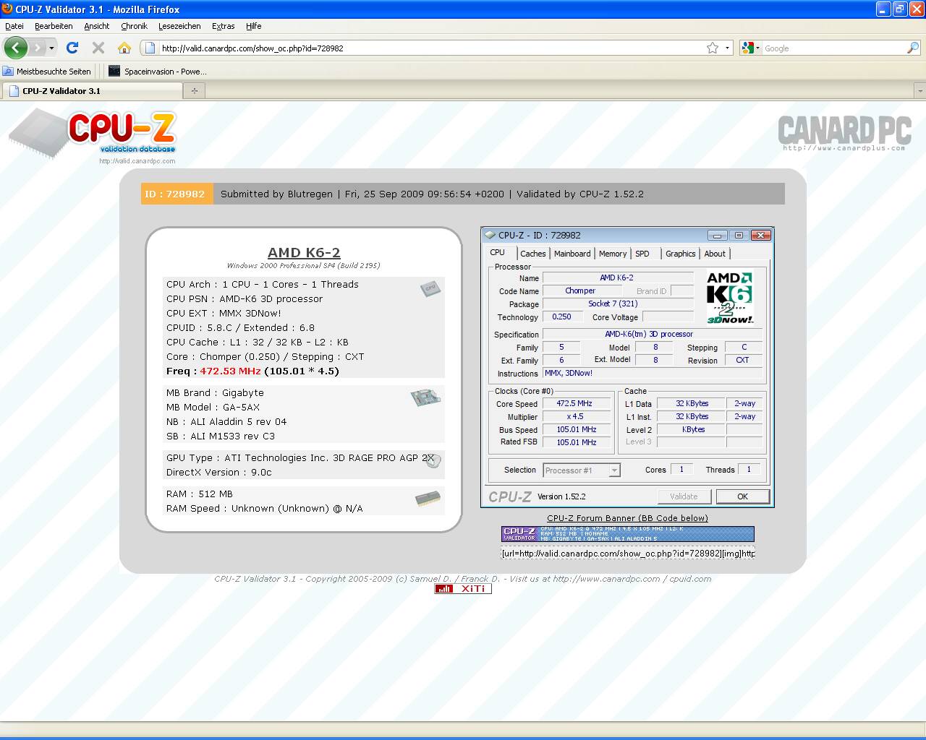Click the OK button in CPU-Z
The width and height of the screenshot is (926, 740).
[x=742, y=496]
